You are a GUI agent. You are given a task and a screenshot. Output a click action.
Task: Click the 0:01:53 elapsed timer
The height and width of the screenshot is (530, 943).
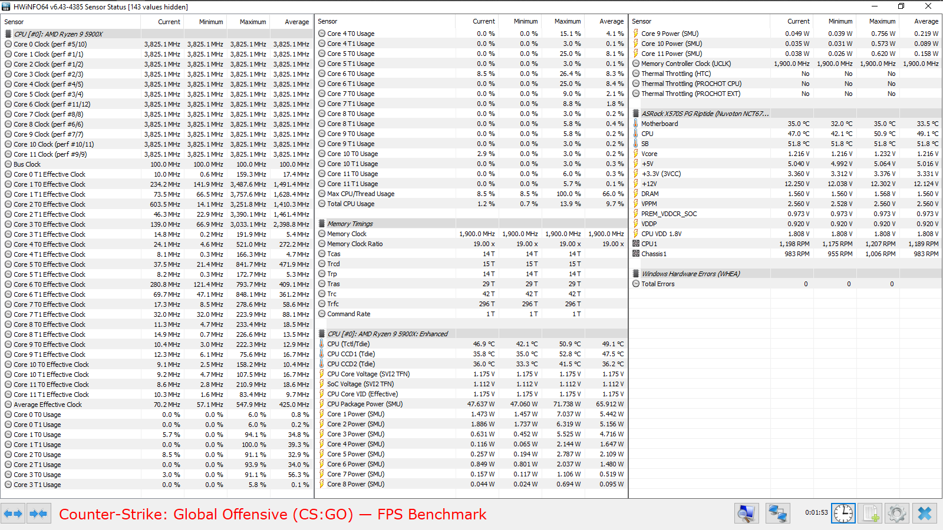(816, 512)
